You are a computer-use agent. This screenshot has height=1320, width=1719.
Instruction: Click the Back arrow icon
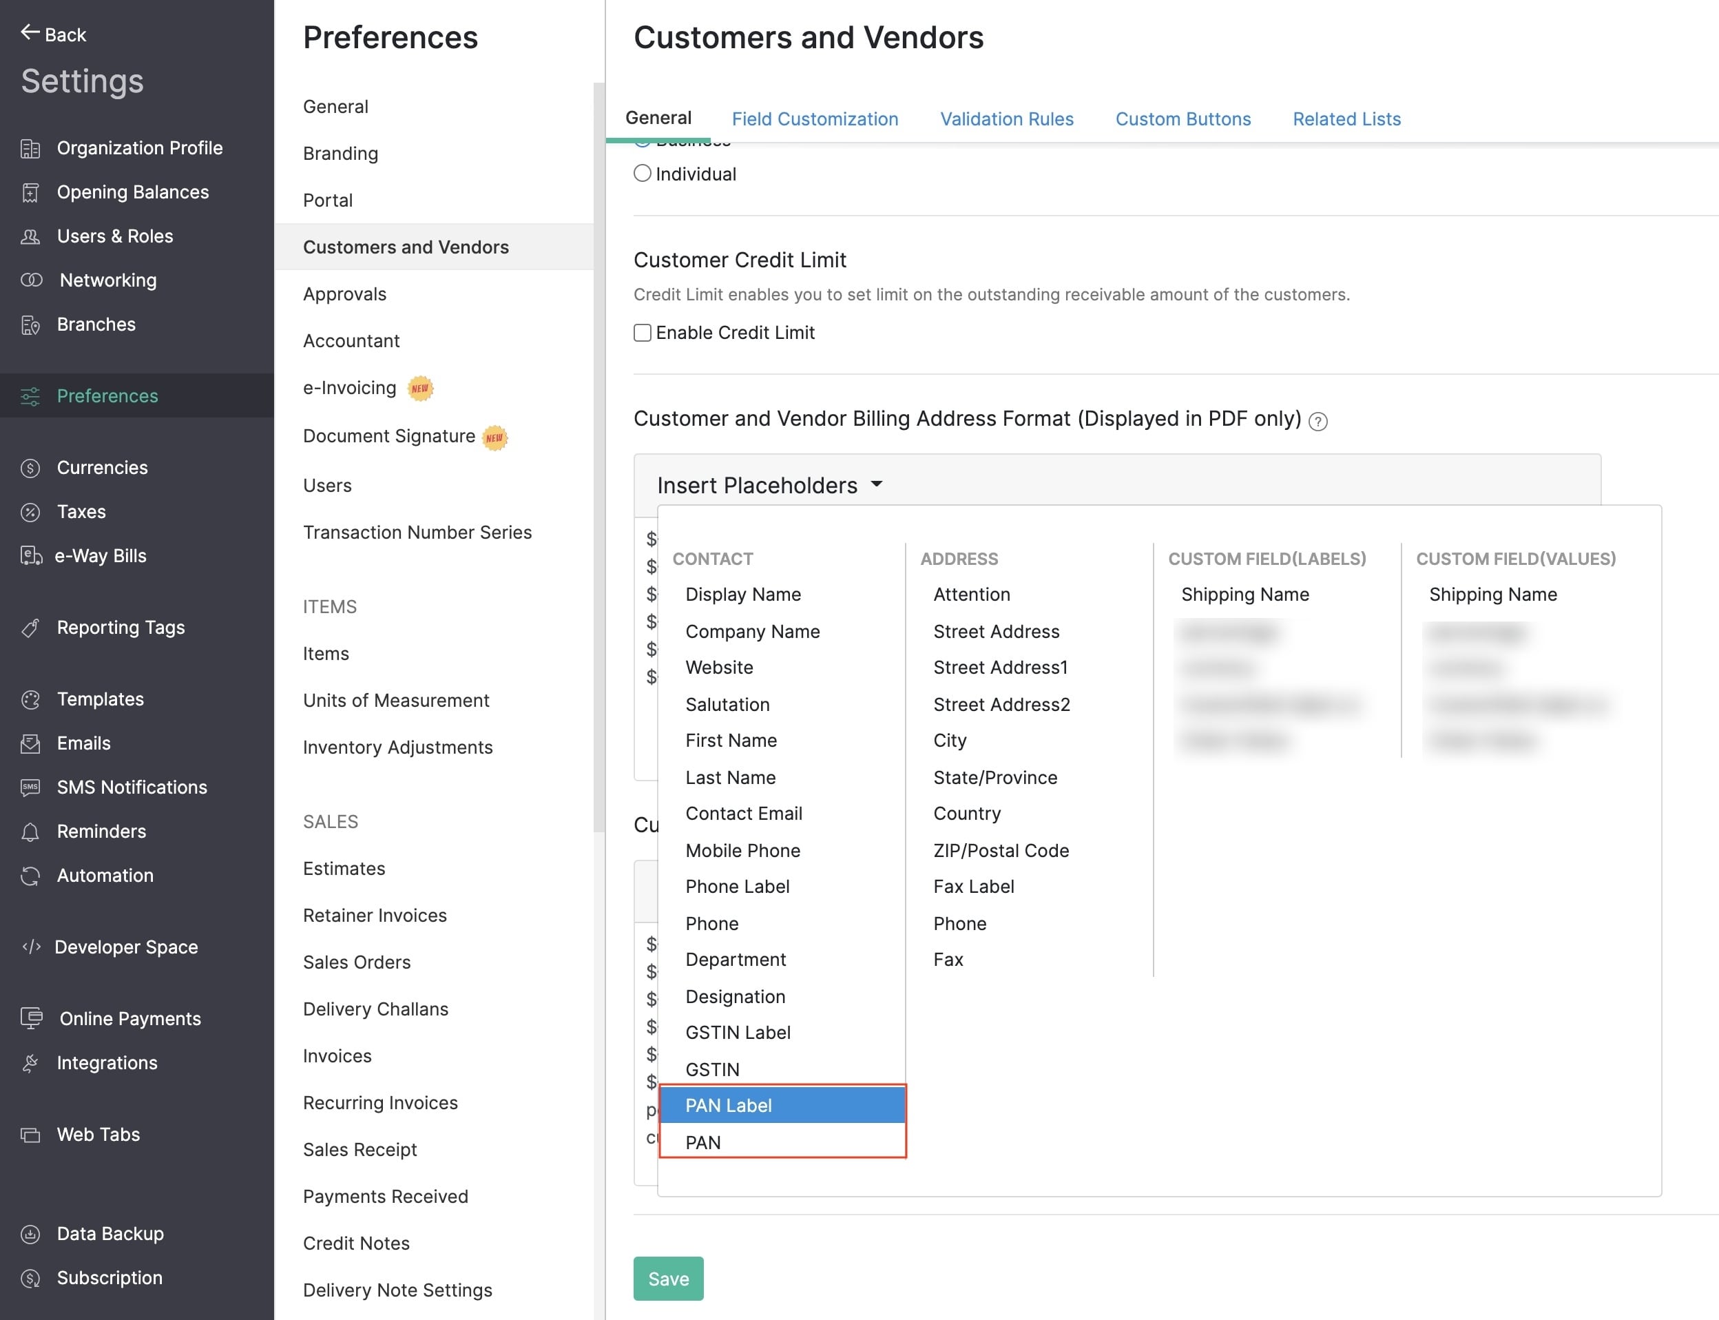30,32
